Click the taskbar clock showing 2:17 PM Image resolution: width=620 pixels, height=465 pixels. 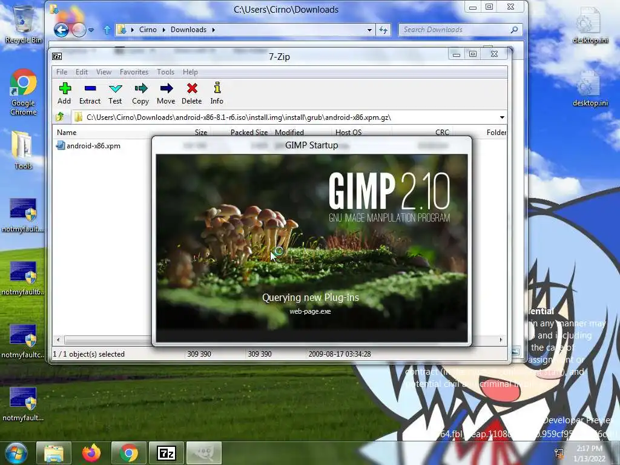pyautogui.click(x=589, y=453)
